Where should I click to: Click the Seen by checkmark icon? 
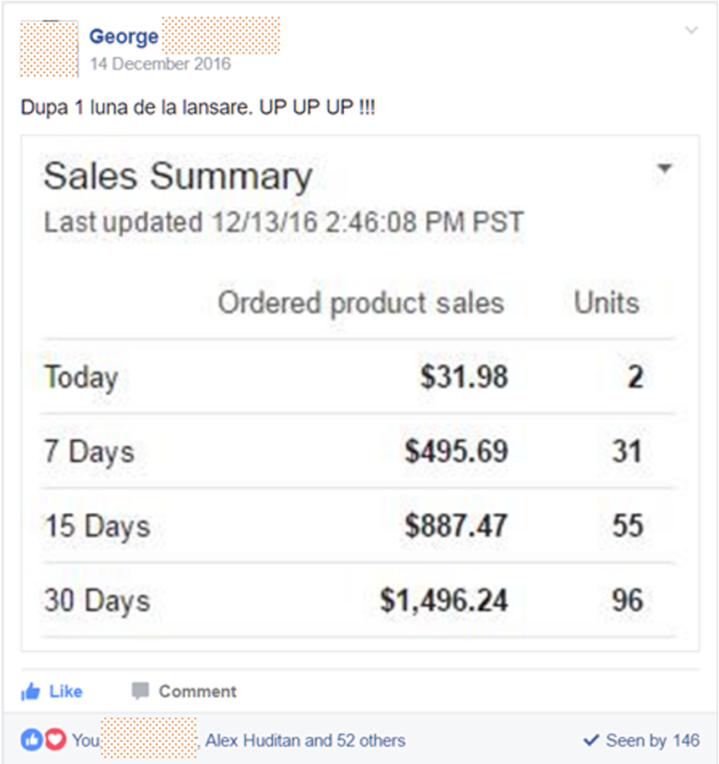coord(591,741)
